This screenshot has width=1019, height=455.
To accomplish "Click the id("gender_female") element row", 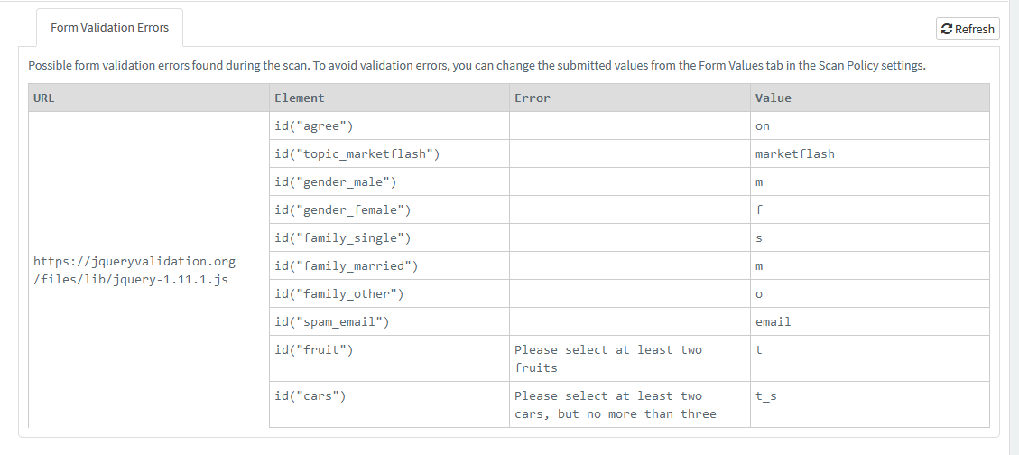I will 342,209.
